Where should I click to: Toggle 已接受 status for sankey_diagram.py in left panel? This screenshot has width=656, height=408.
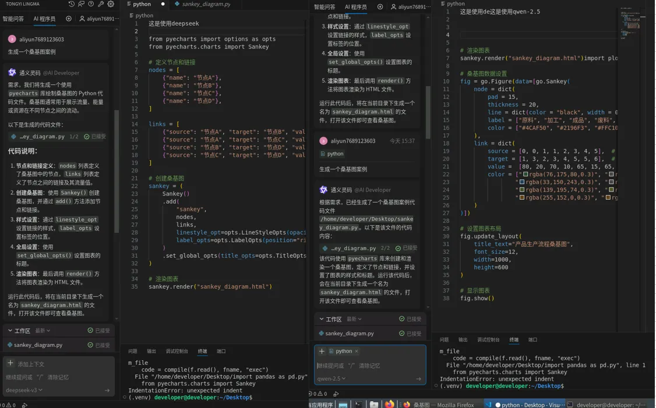pos(98,345)
